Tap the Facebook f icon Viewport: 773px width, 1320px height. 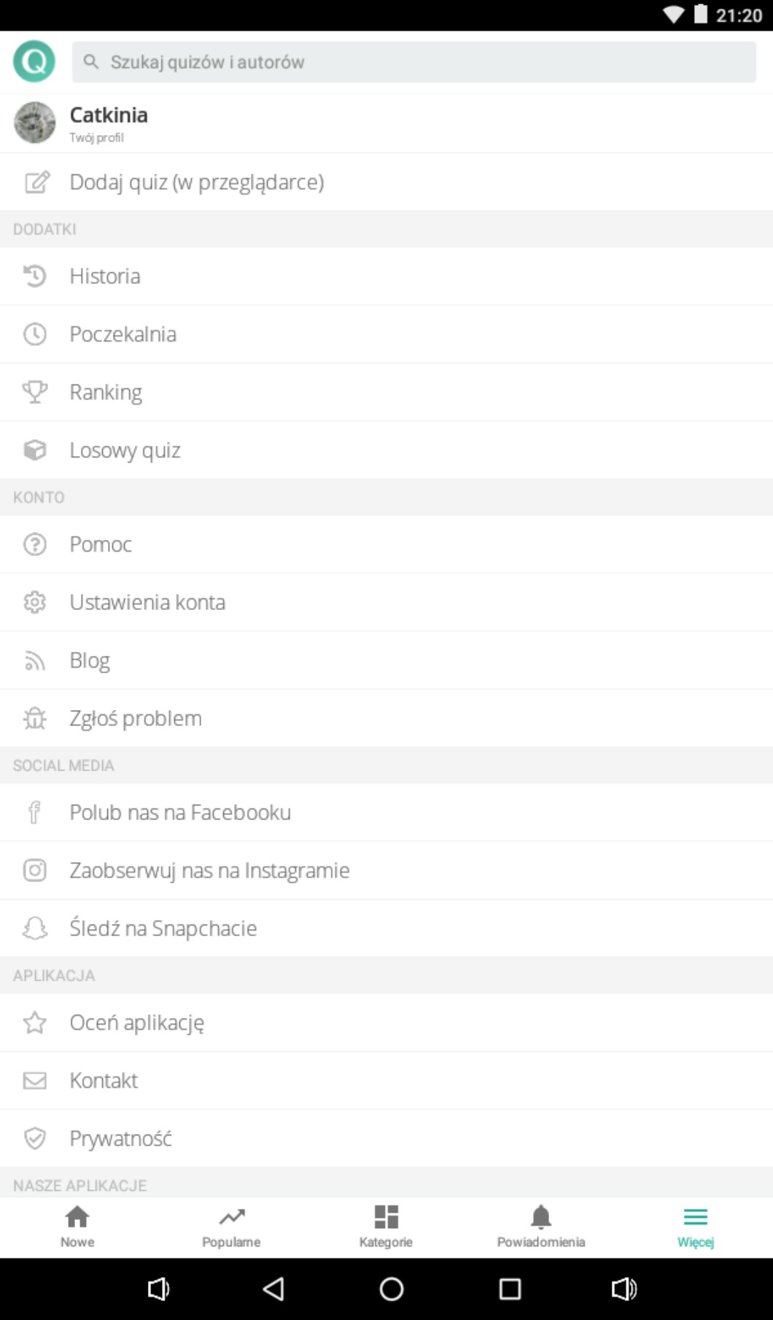[34, 812]
